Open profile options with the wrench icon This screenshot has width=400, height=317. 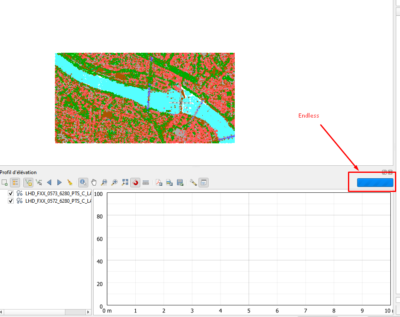pos(193,182)
